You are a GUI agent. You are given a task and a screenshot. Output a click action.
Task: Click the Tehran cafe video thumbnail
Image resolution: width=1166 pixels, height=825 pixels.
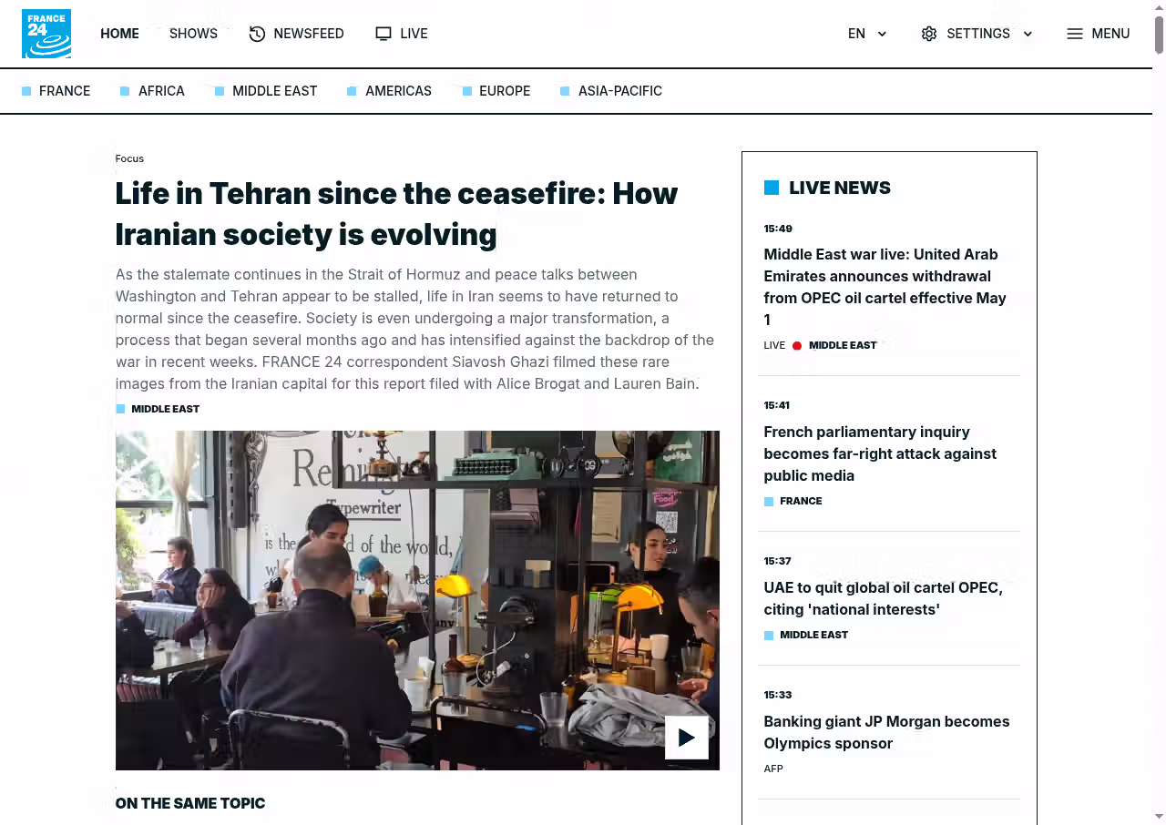[417, 600]
